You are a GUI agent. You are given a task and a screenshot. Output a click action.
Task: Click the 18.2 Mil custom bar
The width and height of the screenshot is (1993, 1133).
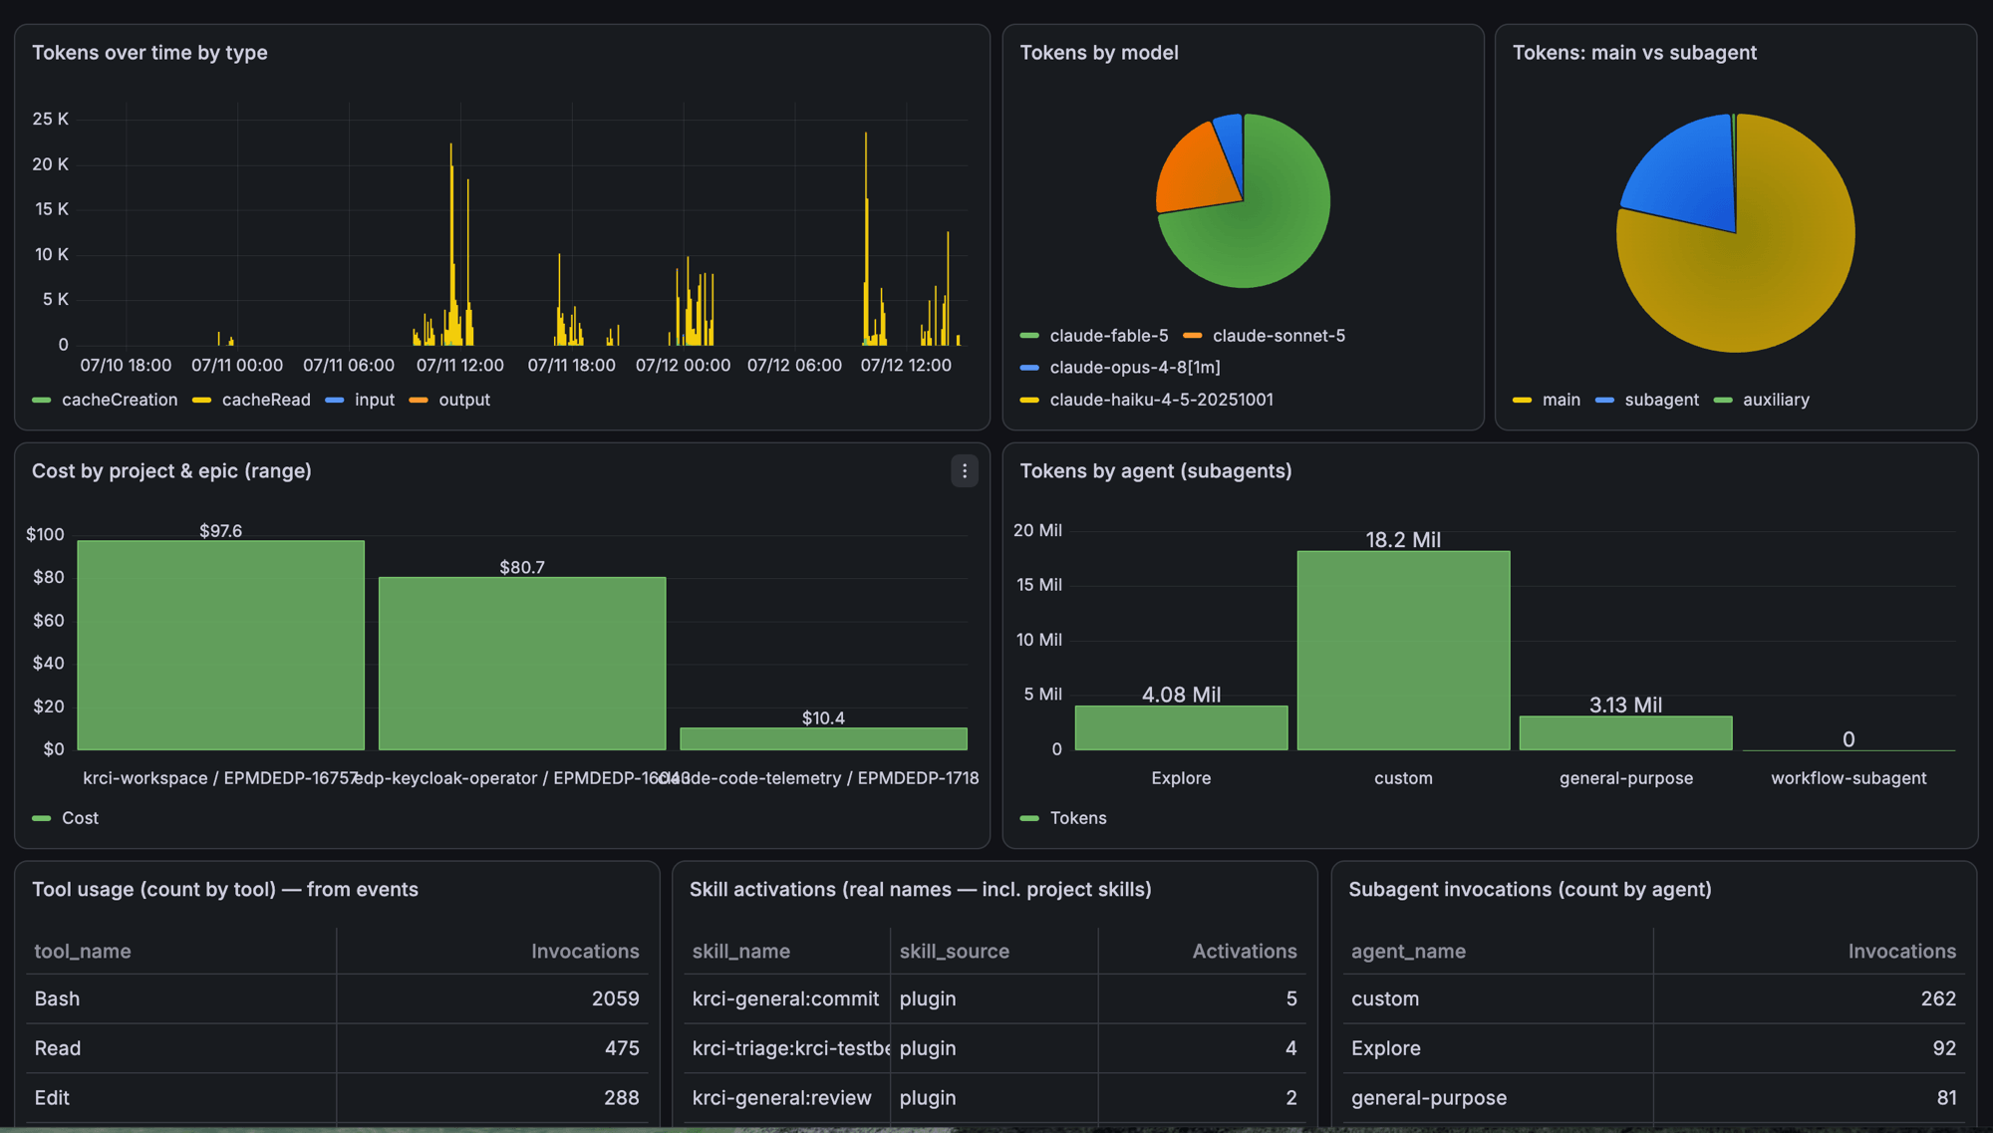[1403, 651]
